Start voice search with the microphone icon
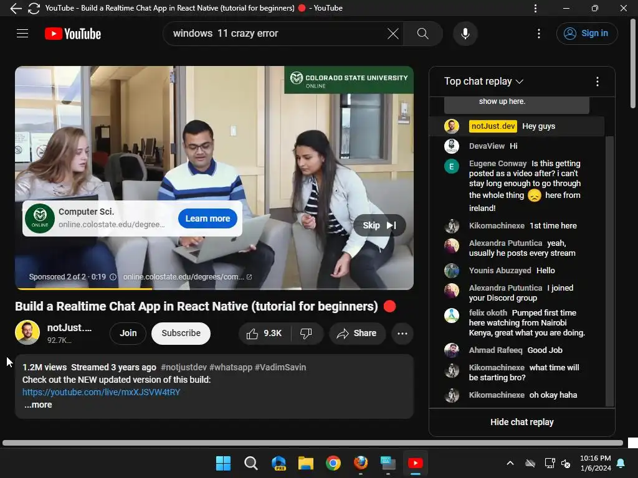The image size is (638, 478). (x=465, y=34)
